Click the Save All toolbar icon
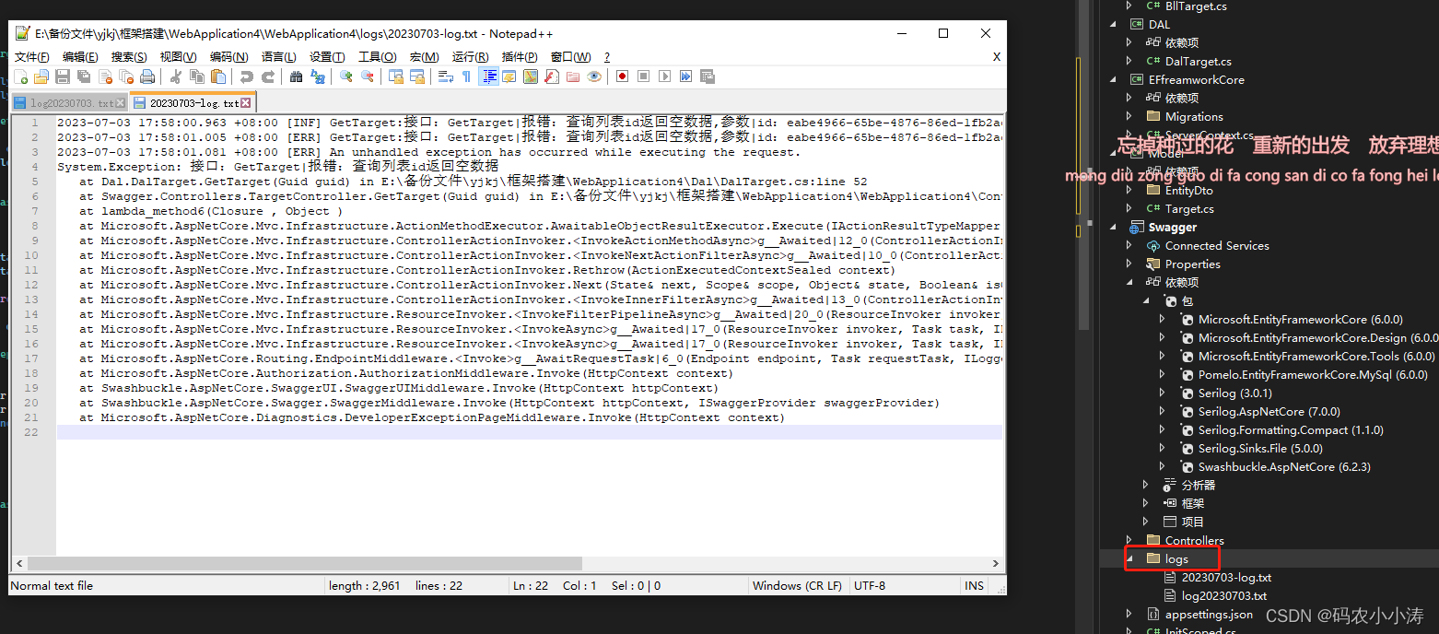Image resolution: width=1439 pixels, height=634 pixels. click(83, 76)
